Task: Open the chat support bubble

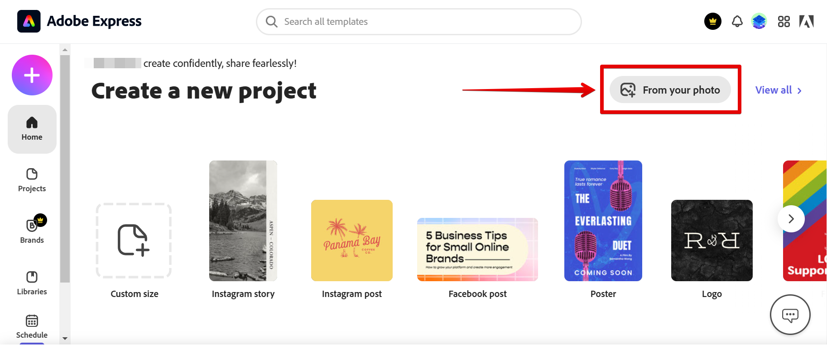Action: pyautogui.click(x=790, y=315)
